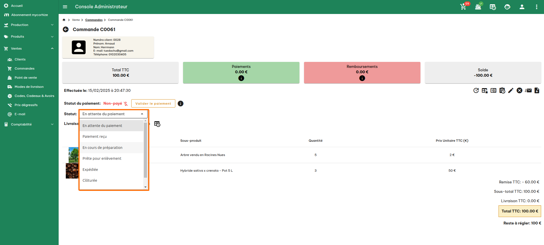Click the header table with clock icon
Screen dimensions: 544x245
pyautogui.click(x=493, y=7)
